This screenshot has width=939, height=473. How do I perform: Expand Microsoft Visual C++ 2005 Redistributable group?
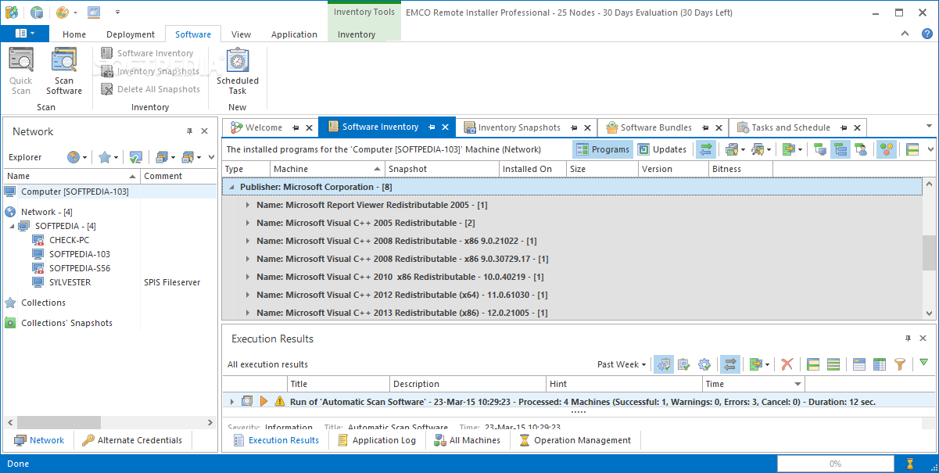click(248, 223)
